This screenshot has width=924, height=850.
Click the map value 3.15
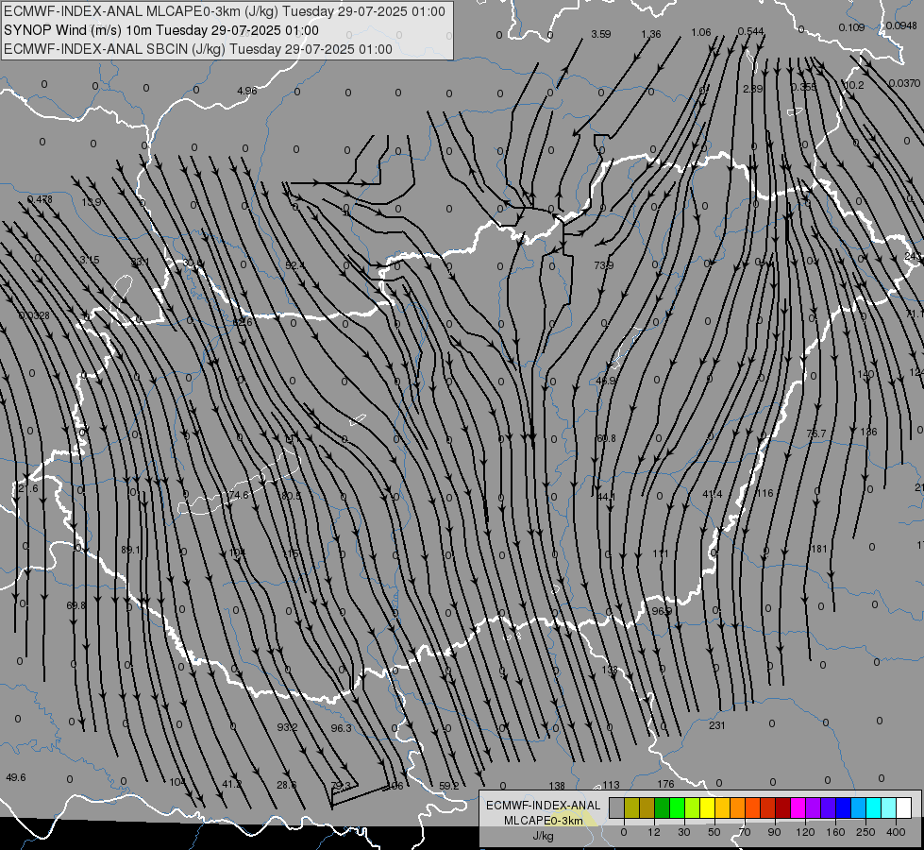pyautogui.click(x=90, y=260)
